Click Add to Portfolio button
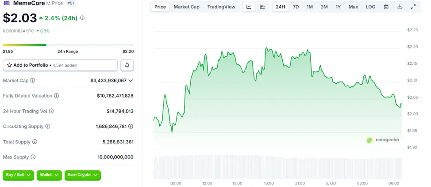The image size is (431, 187). coord(60,65)
